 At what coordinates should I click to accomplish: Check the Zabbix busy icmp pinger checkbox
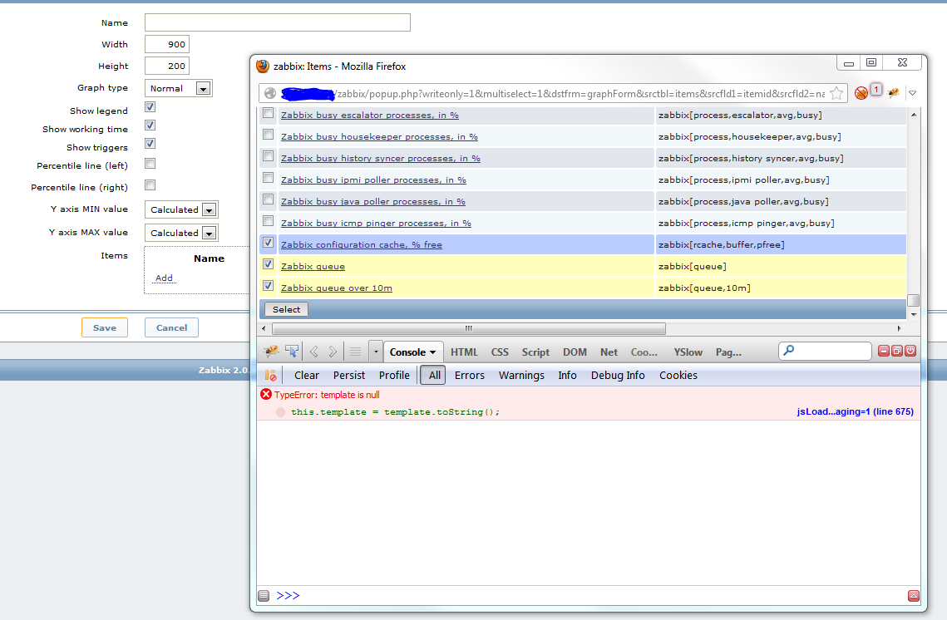(269, 221)
